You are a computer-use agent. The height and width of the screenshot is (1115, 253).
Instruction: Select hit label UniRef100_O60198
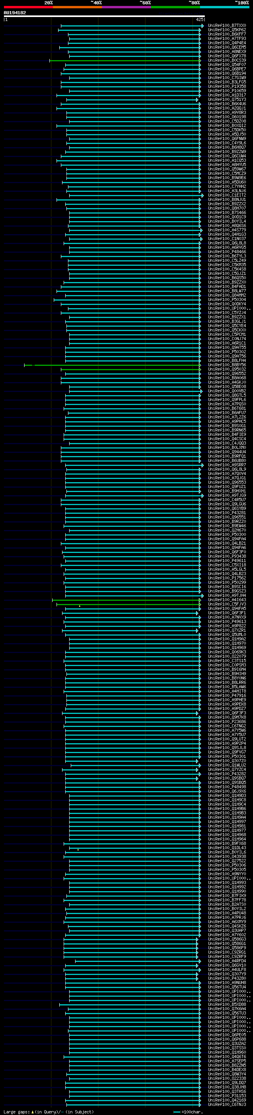coord(227,117)
